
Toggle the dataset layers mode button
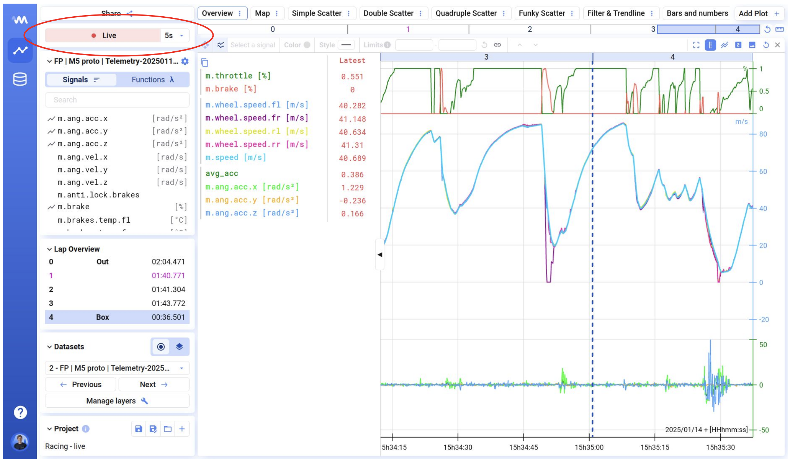pos(179,347)
